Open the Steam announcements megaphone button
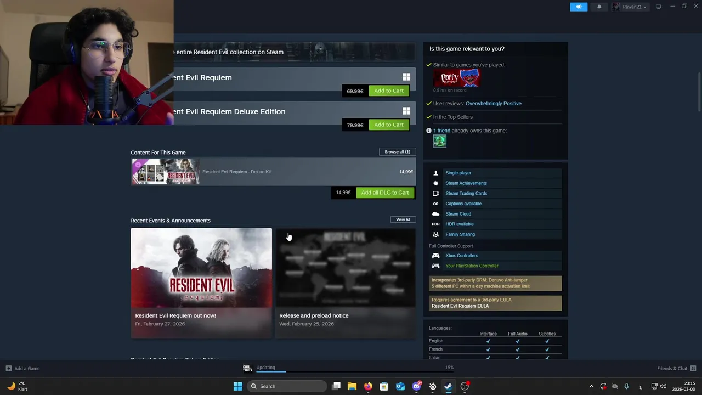702x395 pixels. (578, 7)
